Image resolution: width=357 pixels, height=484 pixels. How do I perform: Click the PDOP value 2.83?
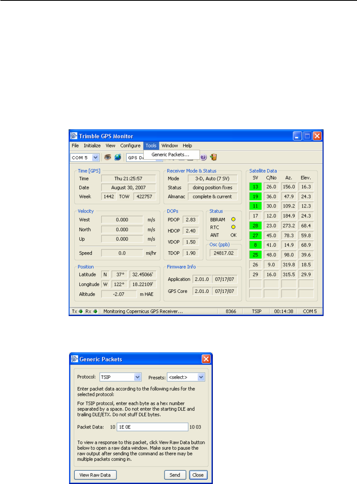coord(191,219)
